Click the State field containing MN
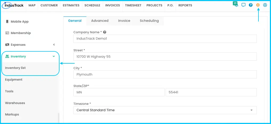The width and height of the screenshot is (271, 124). pos(119,92)
